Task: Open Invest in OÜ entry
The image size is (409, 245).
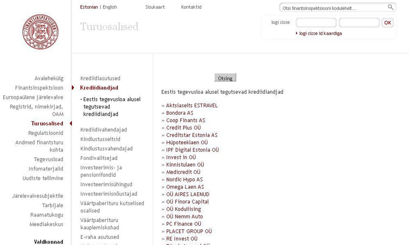Action: click(181, 157)
